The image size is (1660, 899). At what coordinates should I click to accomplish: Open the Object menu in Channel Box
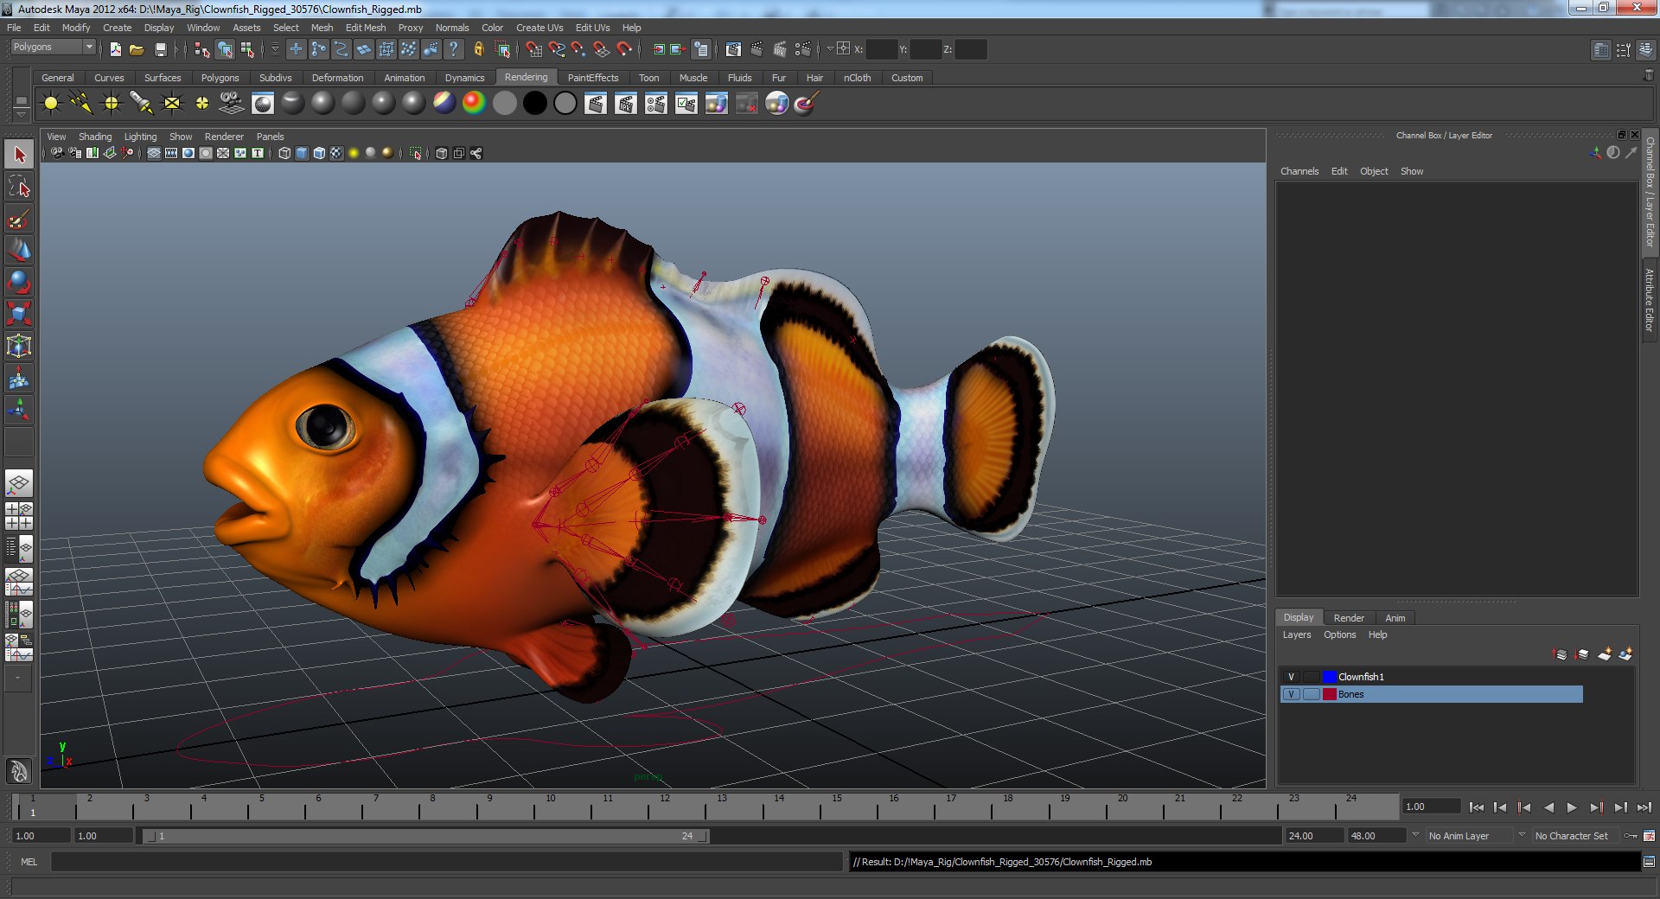pyautogui.click(x=1374, y=171)
